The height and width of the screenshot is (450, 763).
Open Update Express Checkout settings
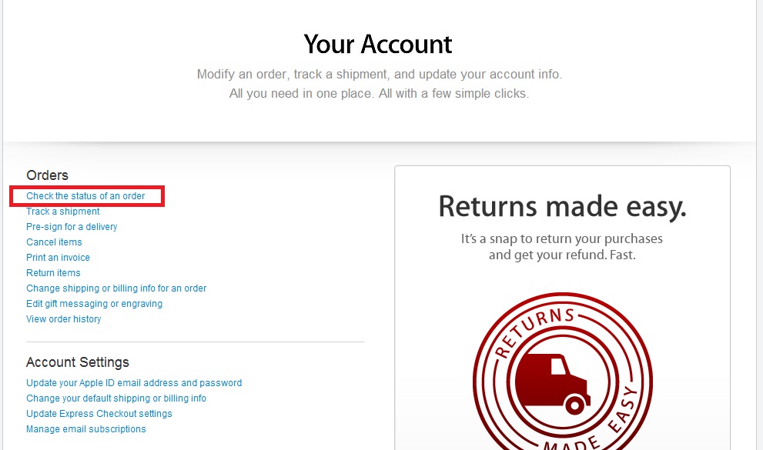coord(99,414)
